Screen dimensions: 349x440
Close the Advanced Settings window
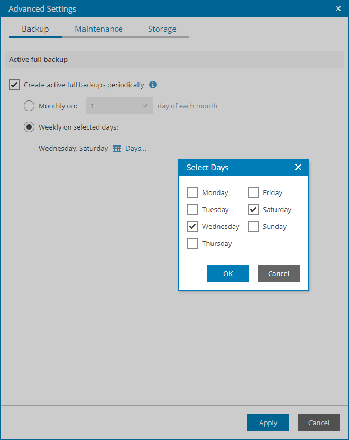pyautogui.click(x=338, y=8)
